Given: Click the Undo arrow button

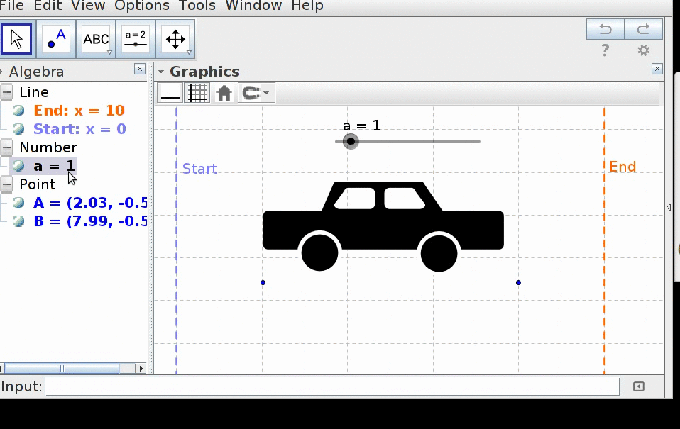Looking at the screenshot, I should point(605,29).
